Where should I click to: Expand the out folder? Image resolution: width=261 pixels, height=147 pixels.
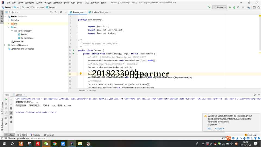coord(8,24)
